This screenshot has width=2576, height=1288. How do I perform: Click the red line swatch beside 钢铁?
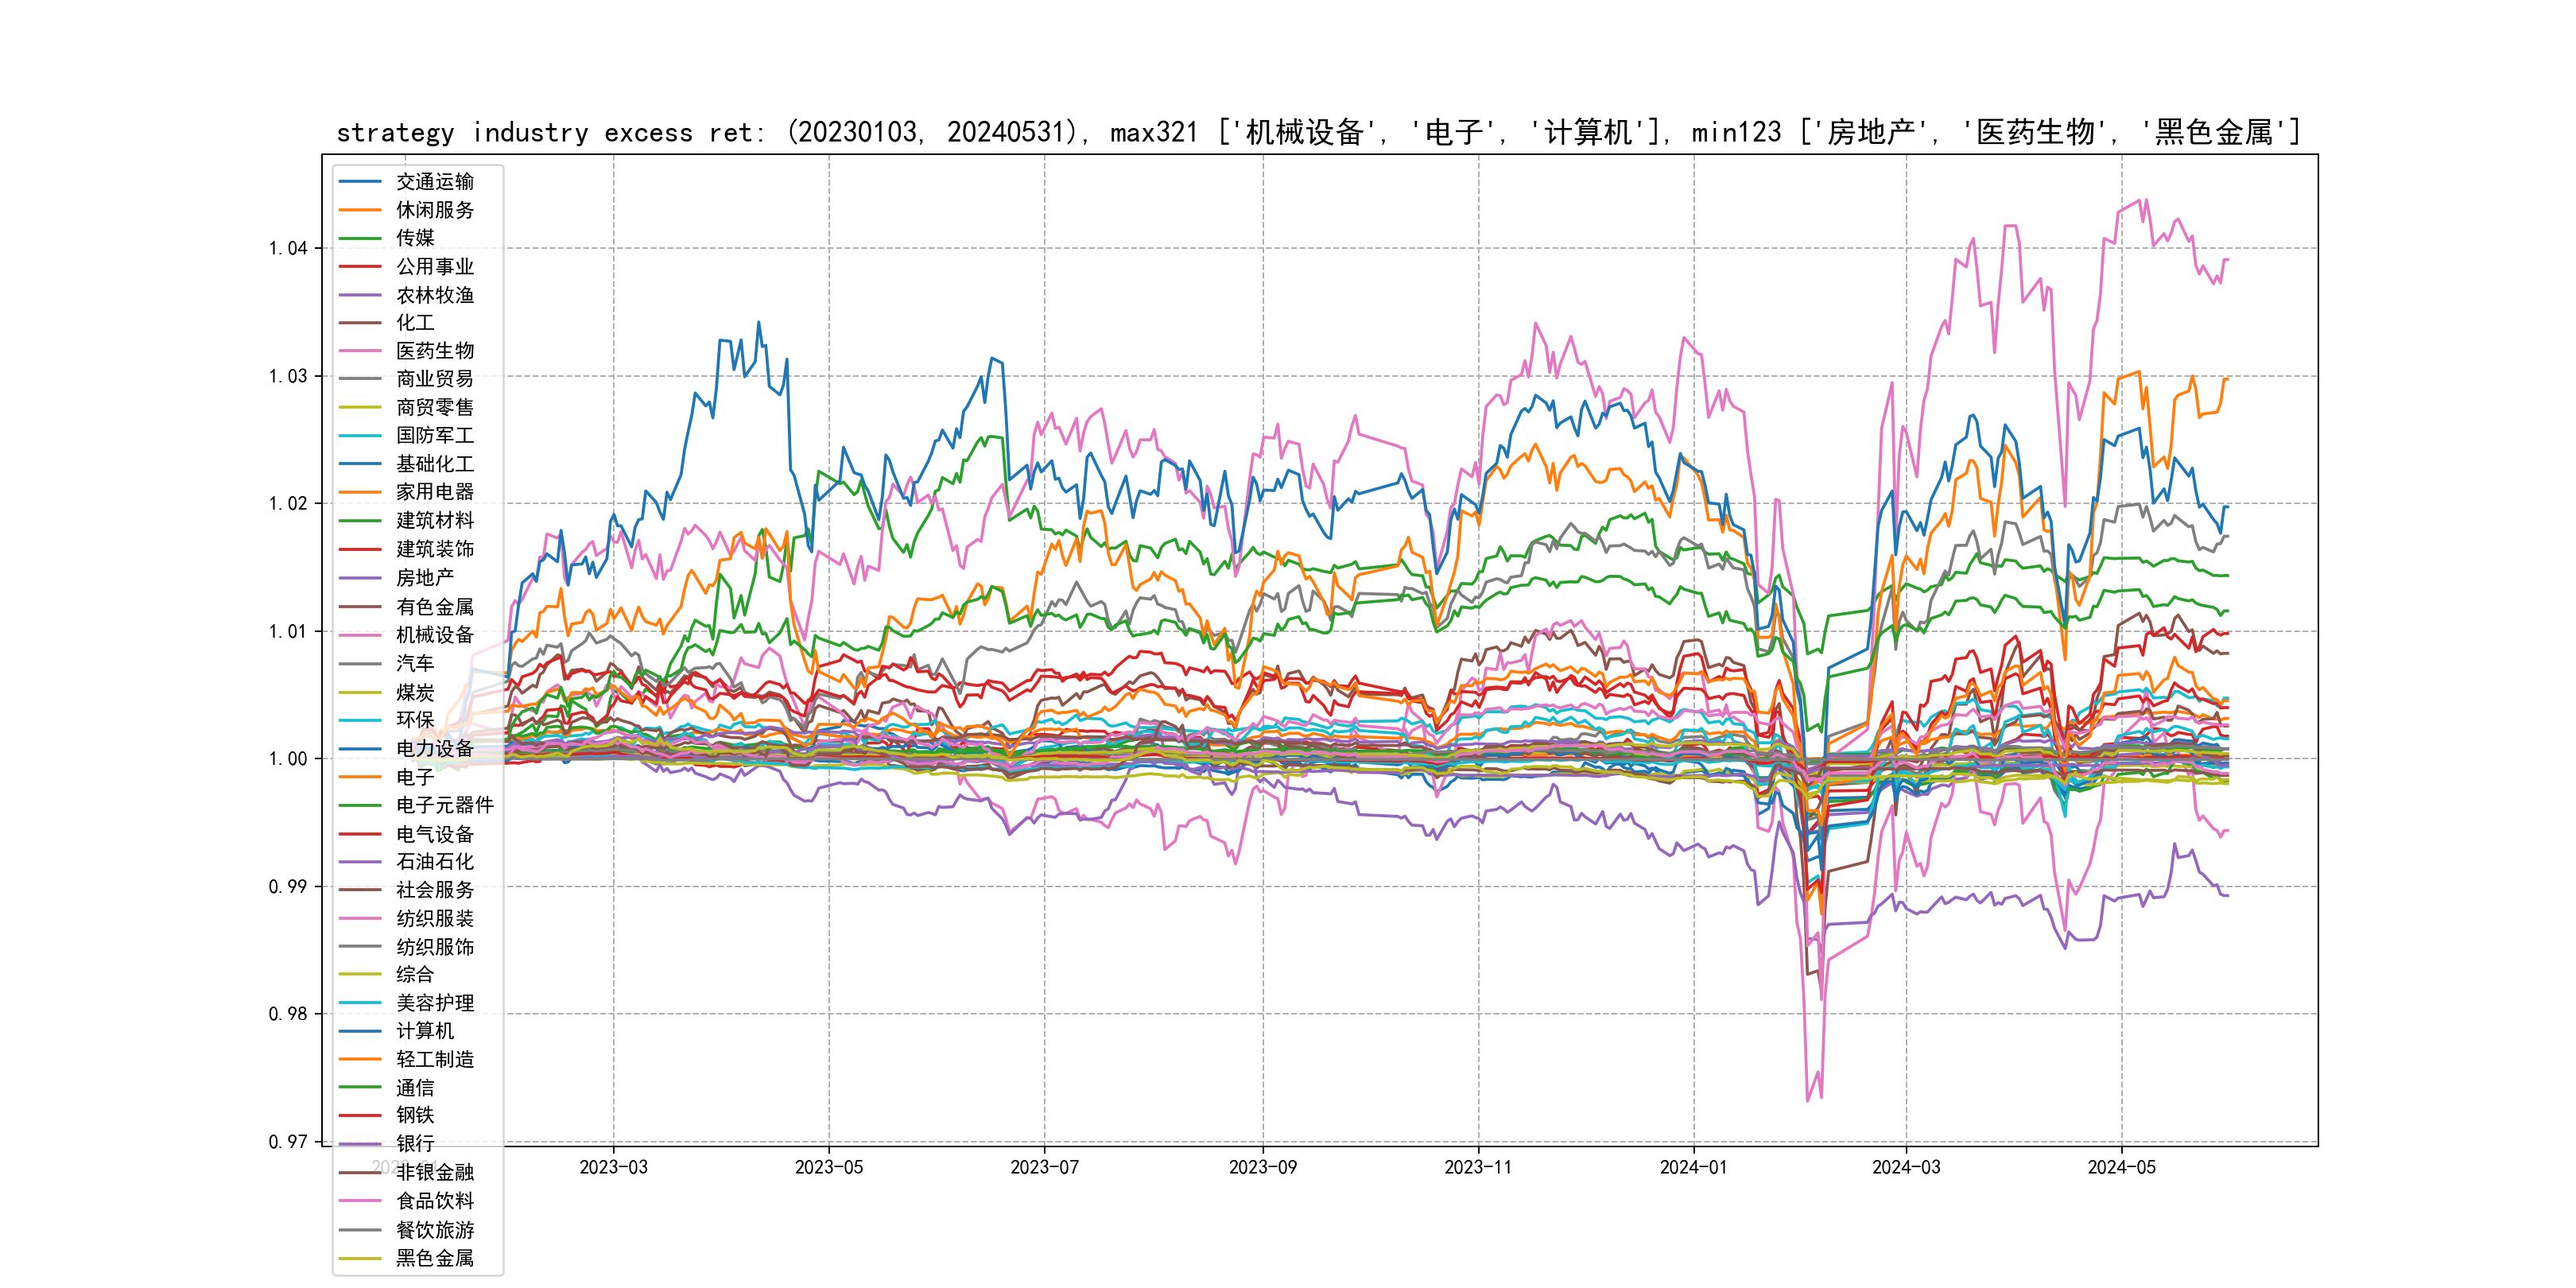point(360,1115)
